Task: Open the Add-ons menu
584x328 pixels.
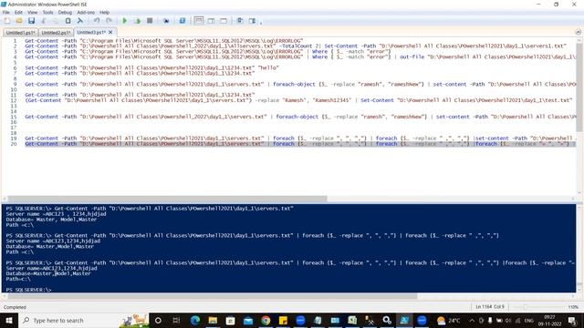Action: (86, 12)
